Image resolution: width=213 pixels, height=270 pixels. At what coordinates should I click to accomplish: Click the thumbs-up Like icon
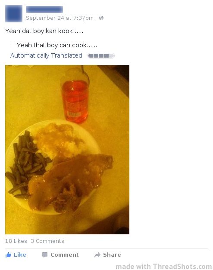point(8,255)
